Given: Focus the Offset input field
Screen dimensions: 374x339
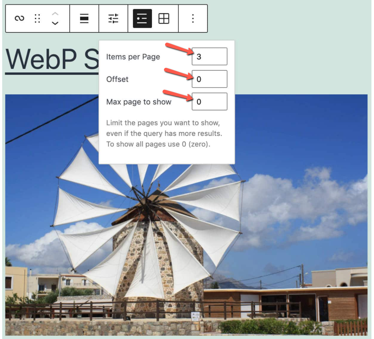Looking at the screenshot, I should 209,79.
